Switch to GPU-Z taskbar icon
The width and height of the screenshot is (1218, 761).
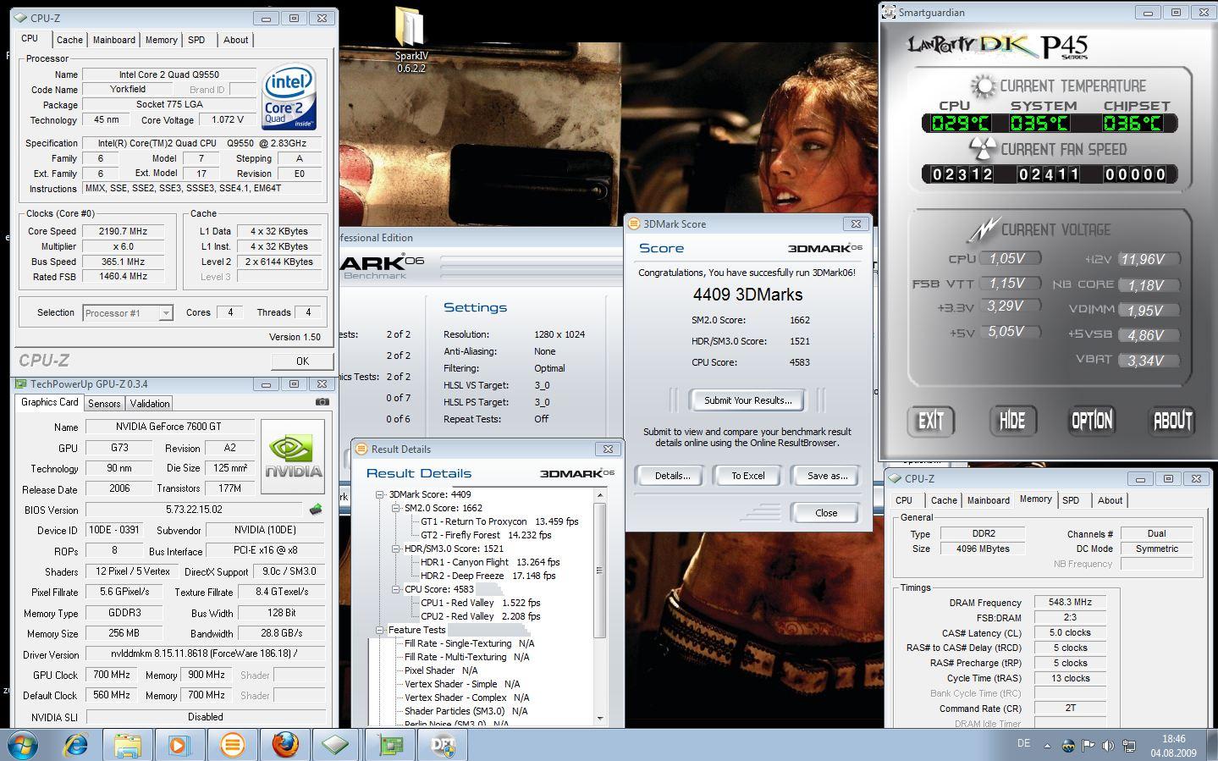pos(390,745)
